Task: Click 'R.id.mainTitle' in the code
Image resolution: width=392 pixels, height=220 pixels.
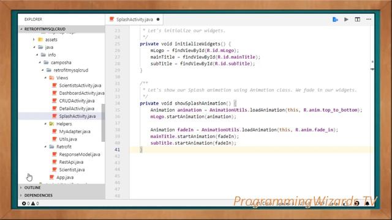Action: [x=236, y=57]
